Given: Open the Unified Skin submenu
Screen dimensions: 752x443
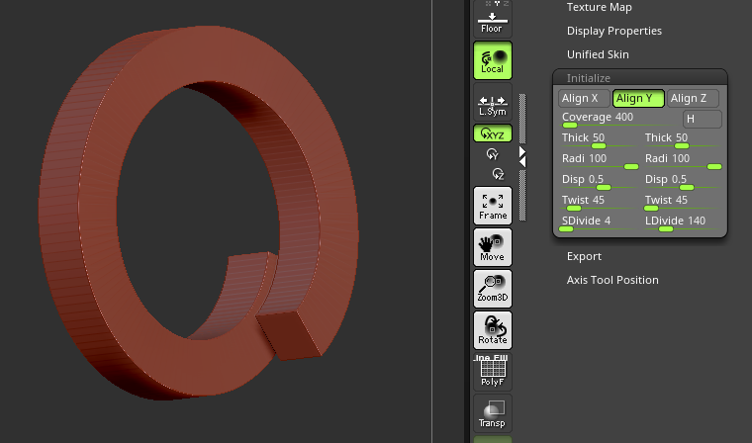Looking at the screenshot, I should (x=598, y=54).
